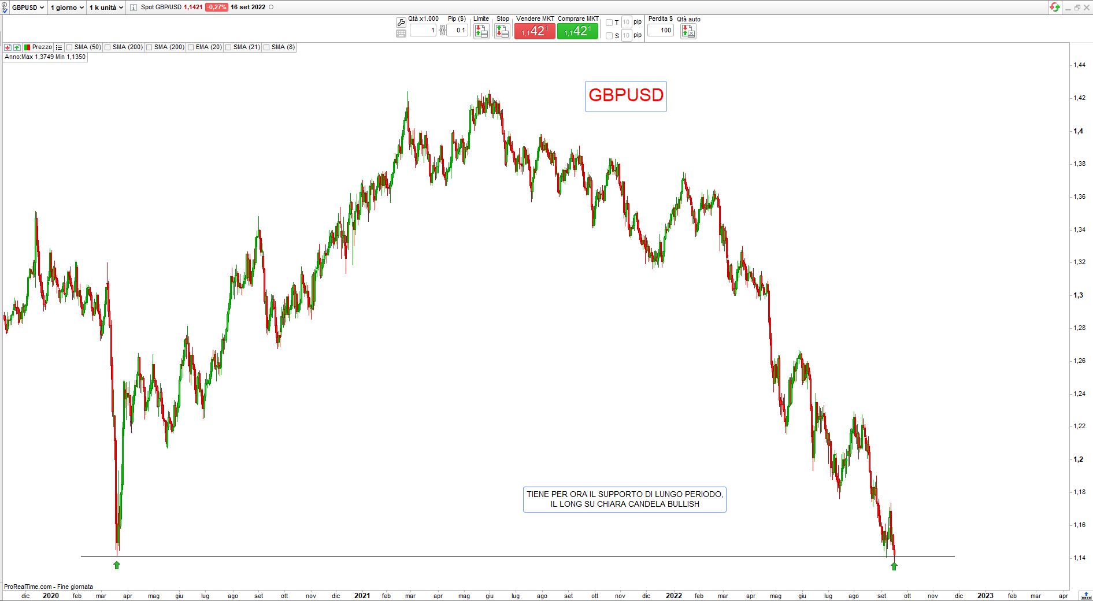The width and height of the screenshot is (1093, 601).
Task: Open the GBPUSD symbol dropdown
Action: point(28,8)
